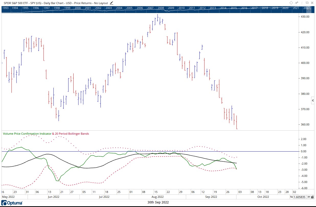Click the overlapping windows detach icon

click(307, 3)
